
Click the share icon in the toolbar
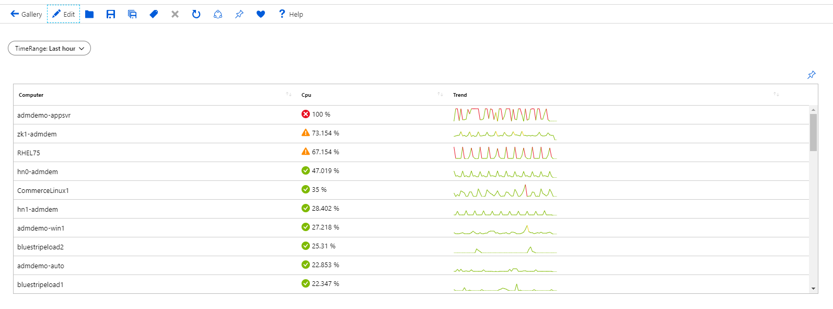click(x=218, y=14)
